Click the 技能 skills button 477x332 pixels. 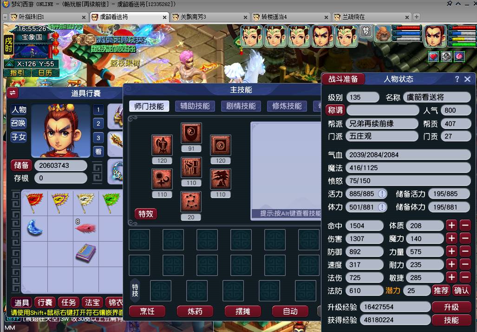pyautogui.click(x=451, y=320)
